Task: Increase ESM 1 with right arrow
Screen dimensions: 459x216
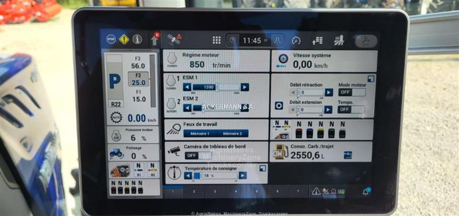Action: (x=245, y=87)
